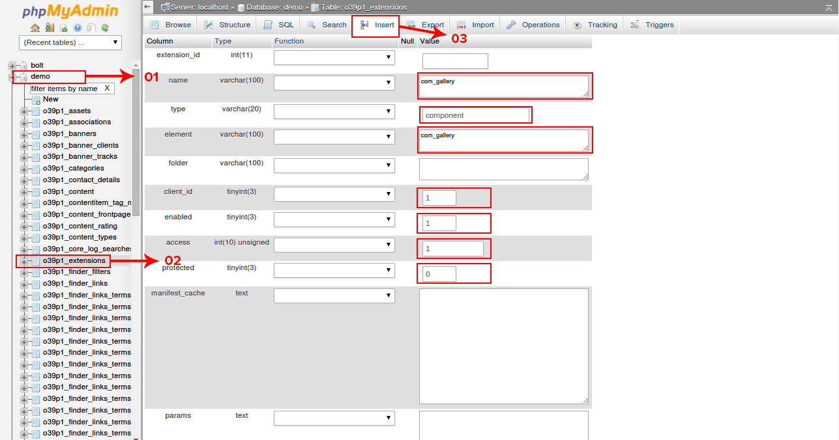839x440 pixels.
Task: Open Function dropdown for client_id row
Action: tap(334, 194)
